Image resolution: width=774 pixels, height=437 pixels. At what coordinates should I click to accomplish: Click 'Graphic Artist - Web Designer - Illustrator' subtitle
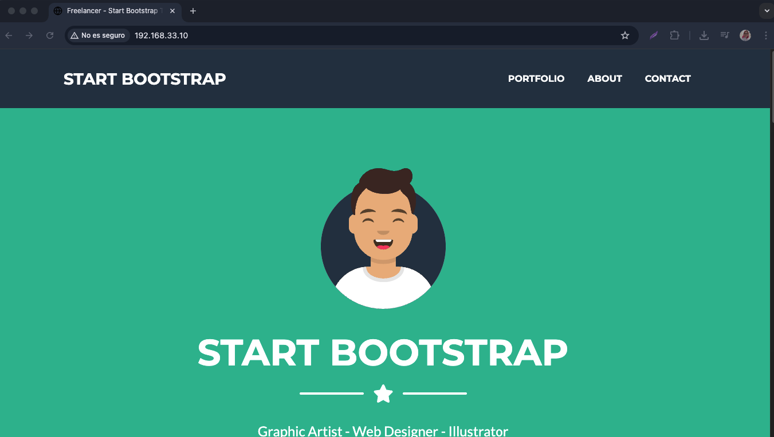(383, 431)
